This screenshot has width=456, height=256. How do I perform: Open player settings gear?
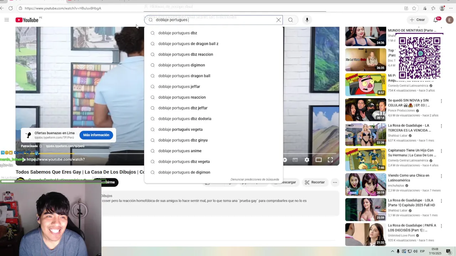(307, 160)
